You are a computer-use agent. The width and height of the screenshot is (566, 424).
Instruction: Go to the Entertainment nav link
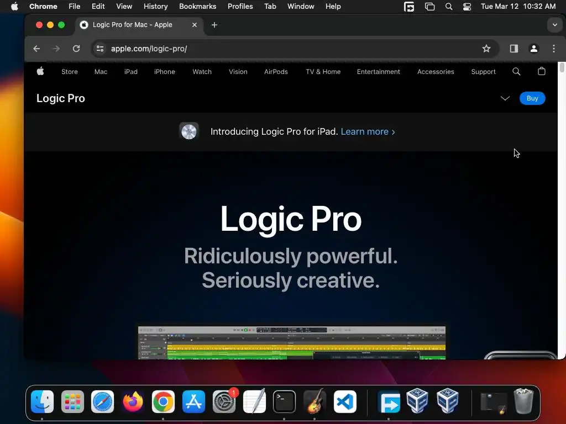coord(378,72)
